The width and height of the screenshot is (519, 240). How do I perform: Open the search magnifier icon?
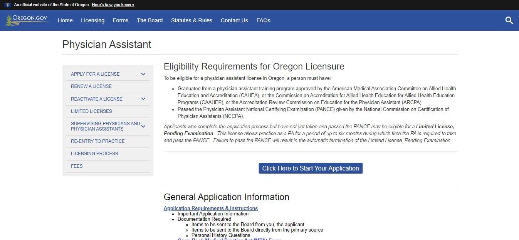point(509,20)
